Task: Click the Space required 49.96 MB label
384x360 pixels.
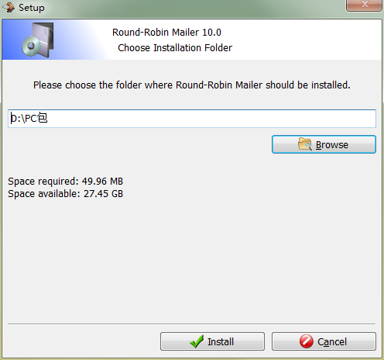Action: click(65, 182)
